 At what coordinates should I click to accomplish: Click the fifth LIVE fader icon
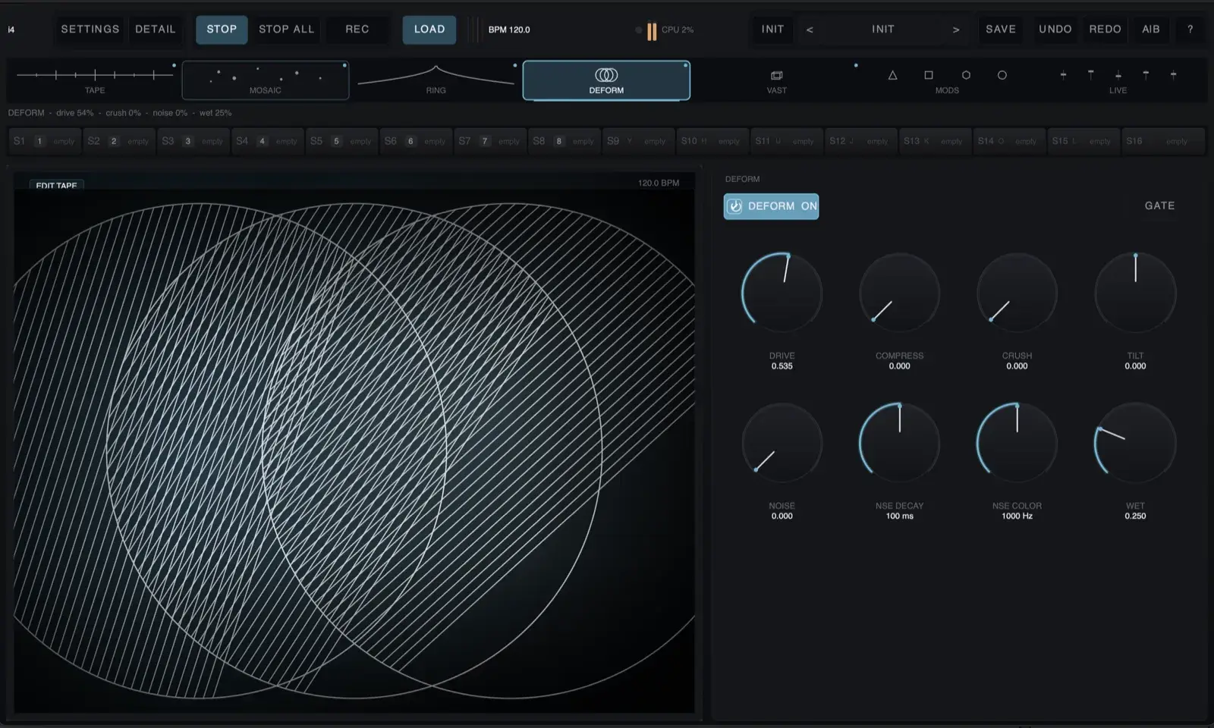coord(1174,75)
